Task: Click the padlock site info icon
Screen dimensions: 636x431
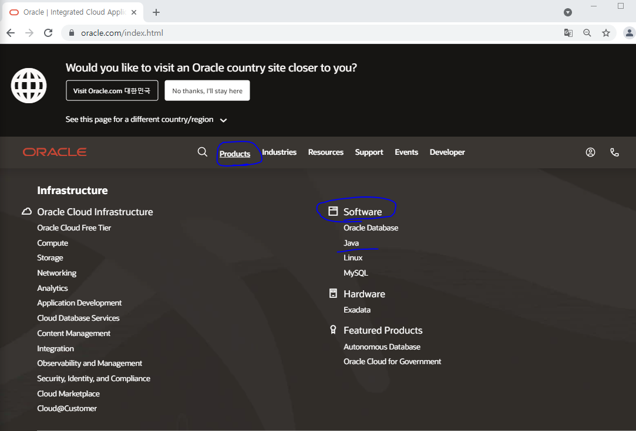Action: pos(72,33)
